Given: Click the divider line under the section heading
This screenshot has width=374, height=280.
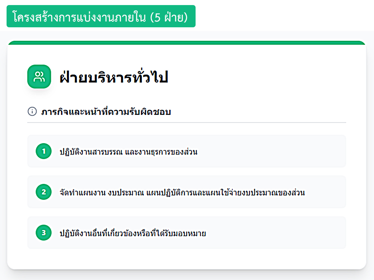Looking at the screenshot, I should (x=187, y=123).
